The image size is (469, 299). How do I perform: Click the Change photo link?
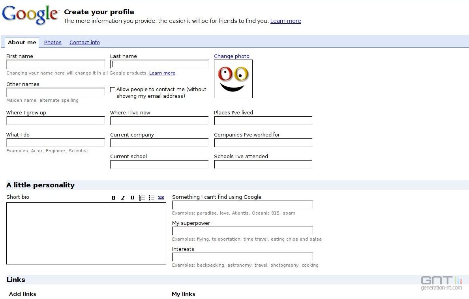tap(231, 56)
